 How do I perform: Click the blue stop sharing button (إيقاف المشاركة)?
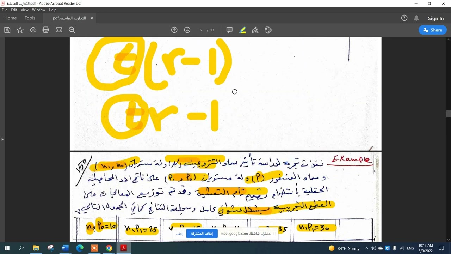point(202,234)
